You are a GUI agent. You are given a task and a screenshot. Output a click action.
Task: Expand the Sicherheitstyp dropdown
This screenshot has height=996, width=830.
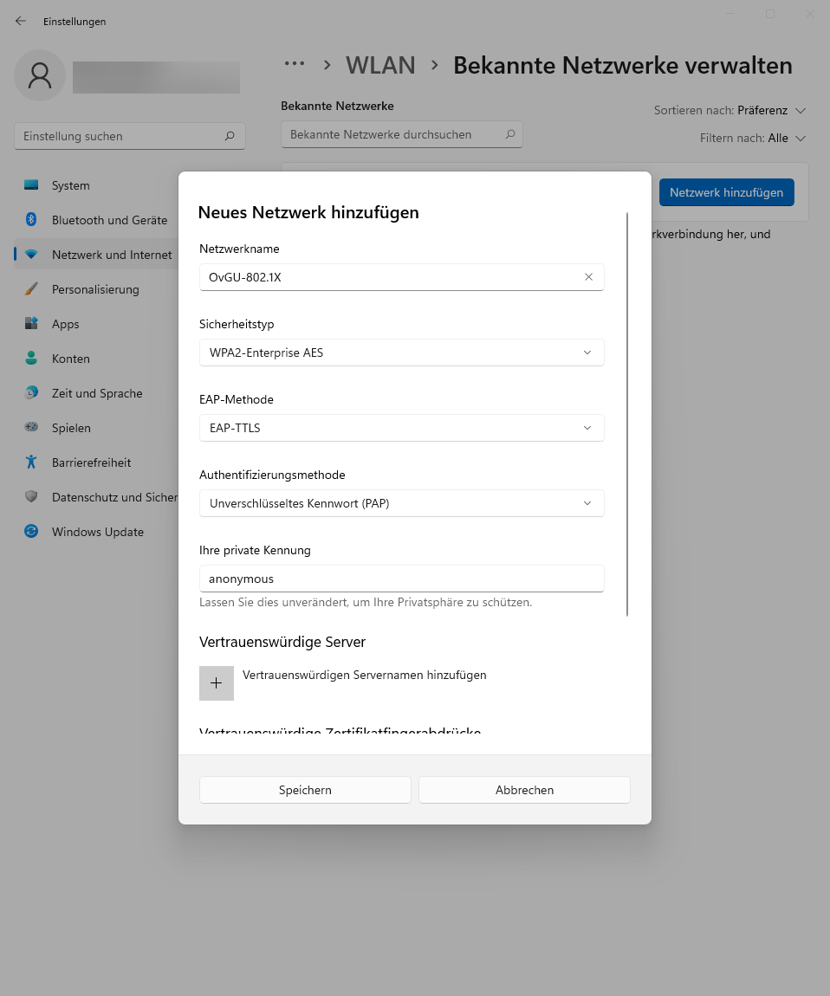[x=402, y=352]
